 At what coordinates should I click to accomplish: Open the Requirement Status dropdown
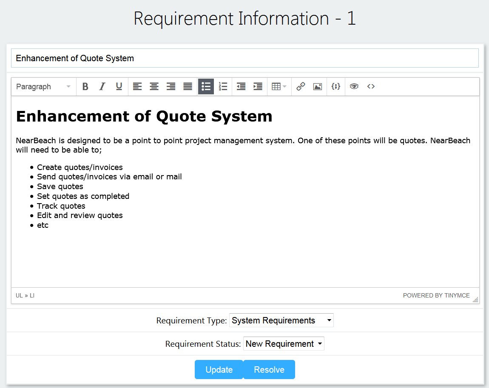pyautogui.click(x=284, y=344)
